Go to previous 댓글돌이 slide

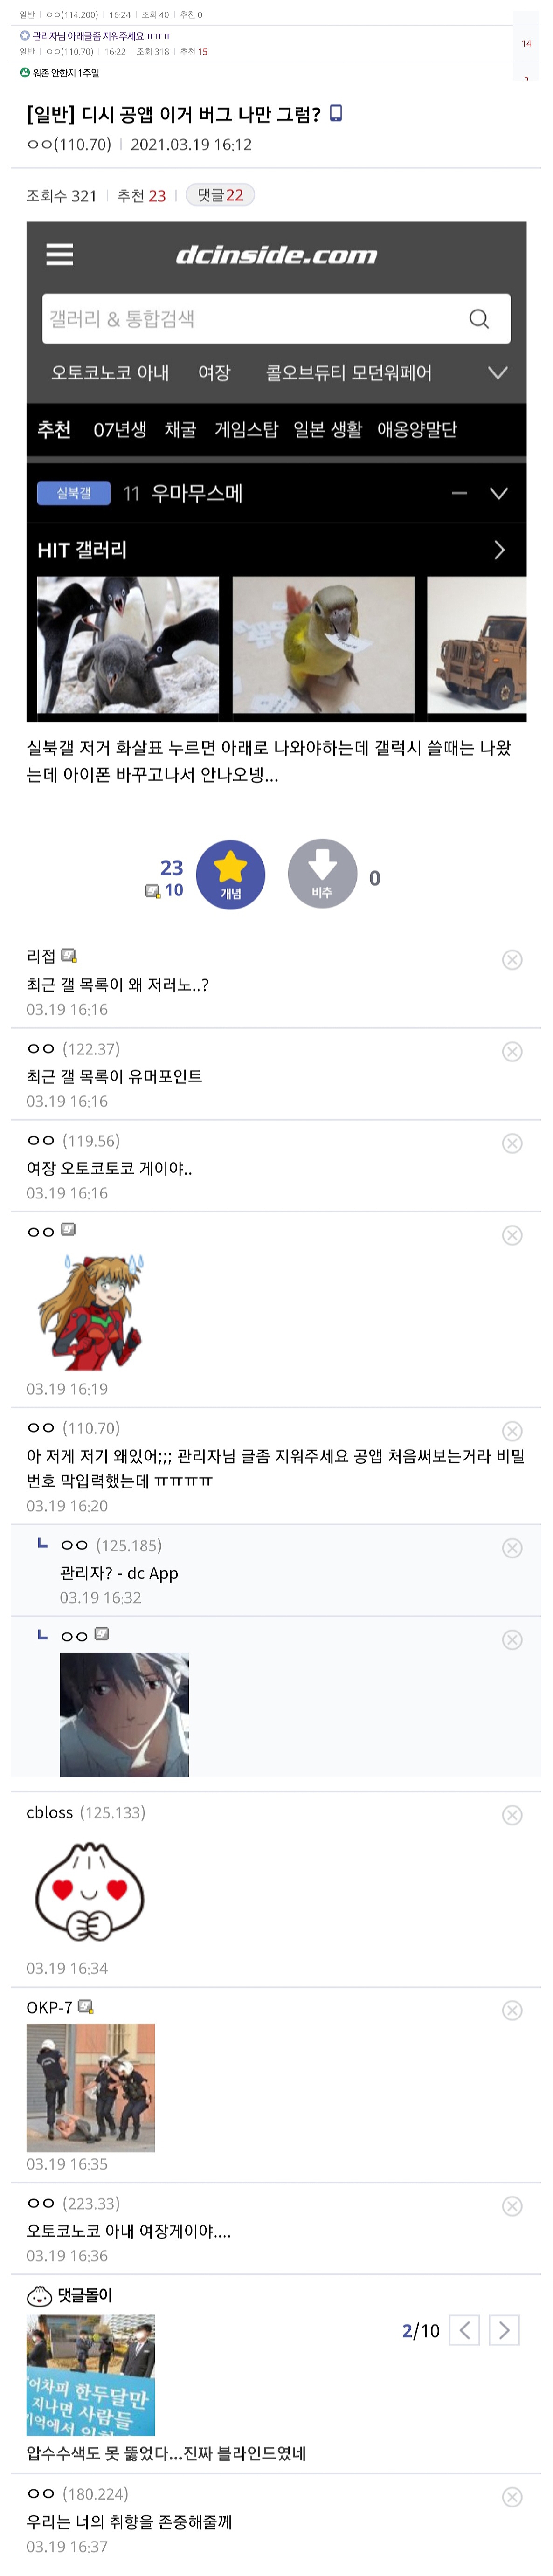coord(464,2331)
